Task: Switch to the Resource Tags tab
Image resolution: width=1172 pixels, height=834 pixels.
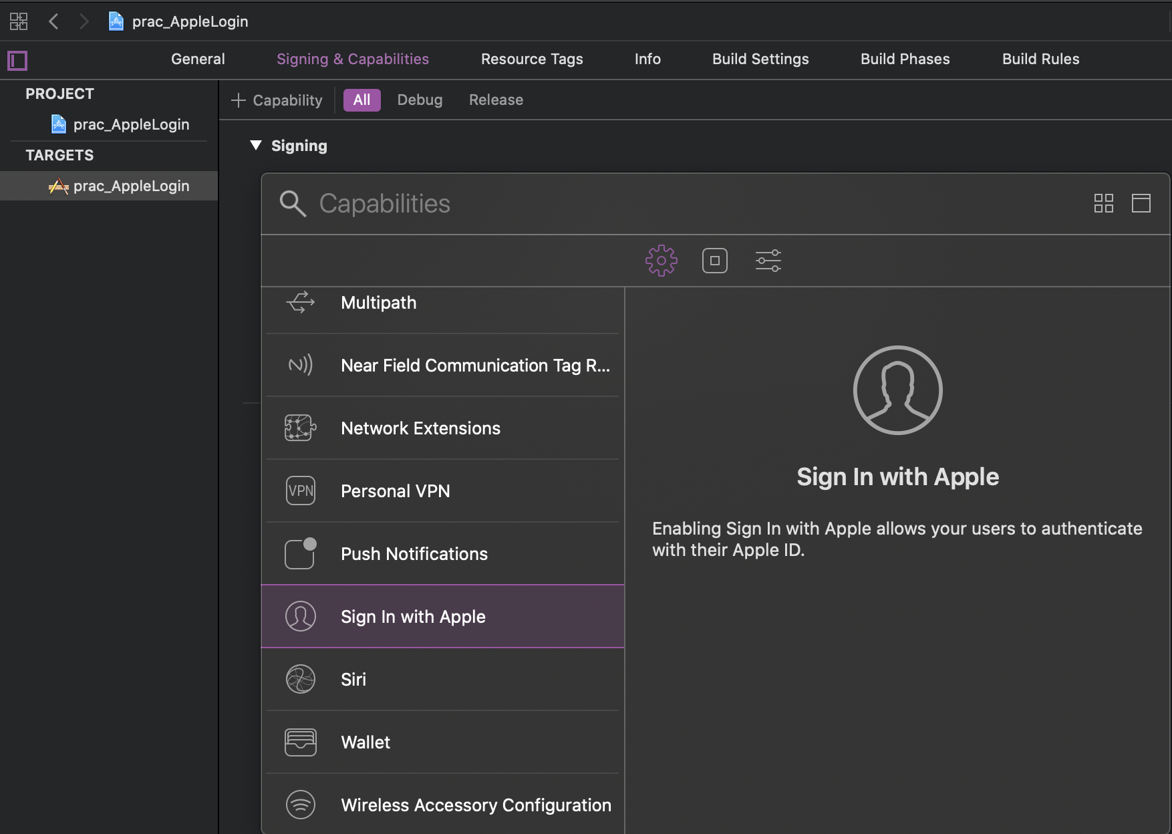Action: click(532, 59)
